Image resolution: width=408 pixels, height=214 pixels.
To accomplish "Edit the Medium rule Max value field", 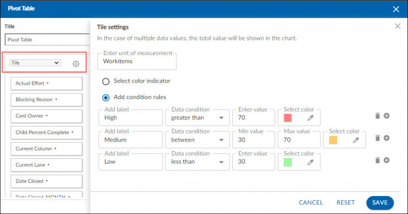I will [x=299, y=140].
